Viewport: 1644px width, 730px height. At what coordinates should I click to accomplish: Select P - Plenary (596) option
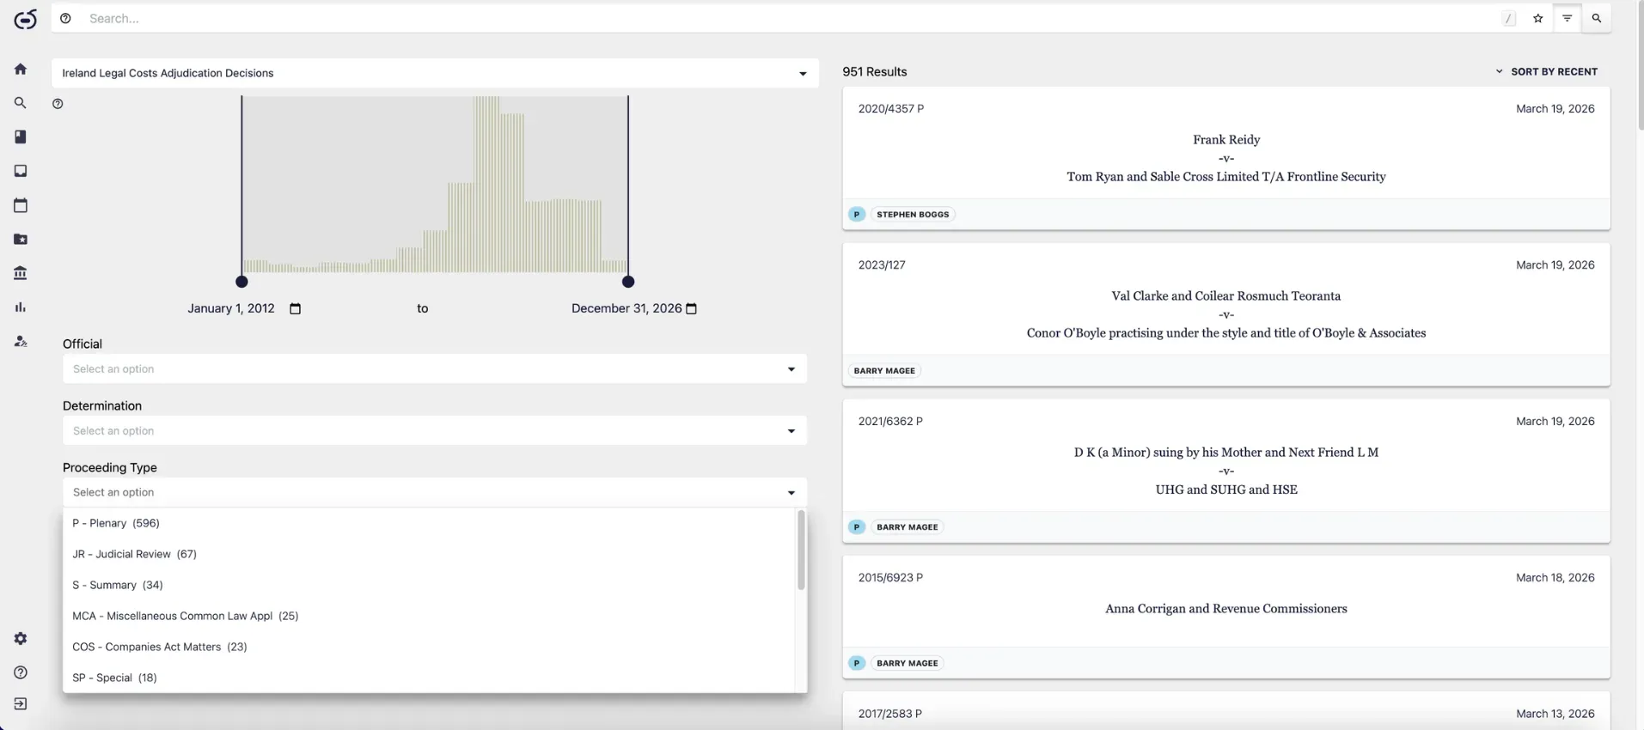429,523
